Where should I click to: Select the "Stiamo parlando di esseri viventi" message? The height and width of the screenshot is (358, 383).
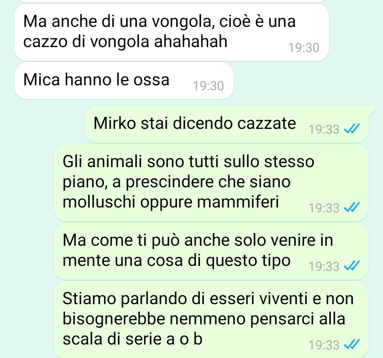tap(211, 319)
